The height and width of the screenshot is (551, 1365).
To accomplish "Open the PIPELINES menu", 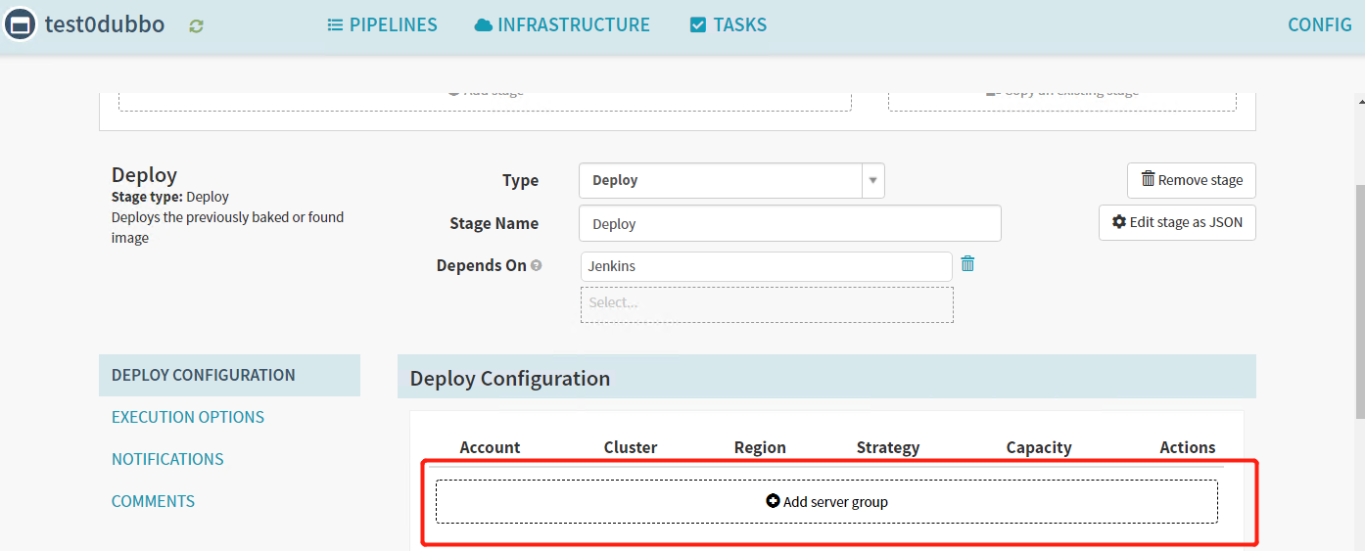I will click(x=383, y=25).
